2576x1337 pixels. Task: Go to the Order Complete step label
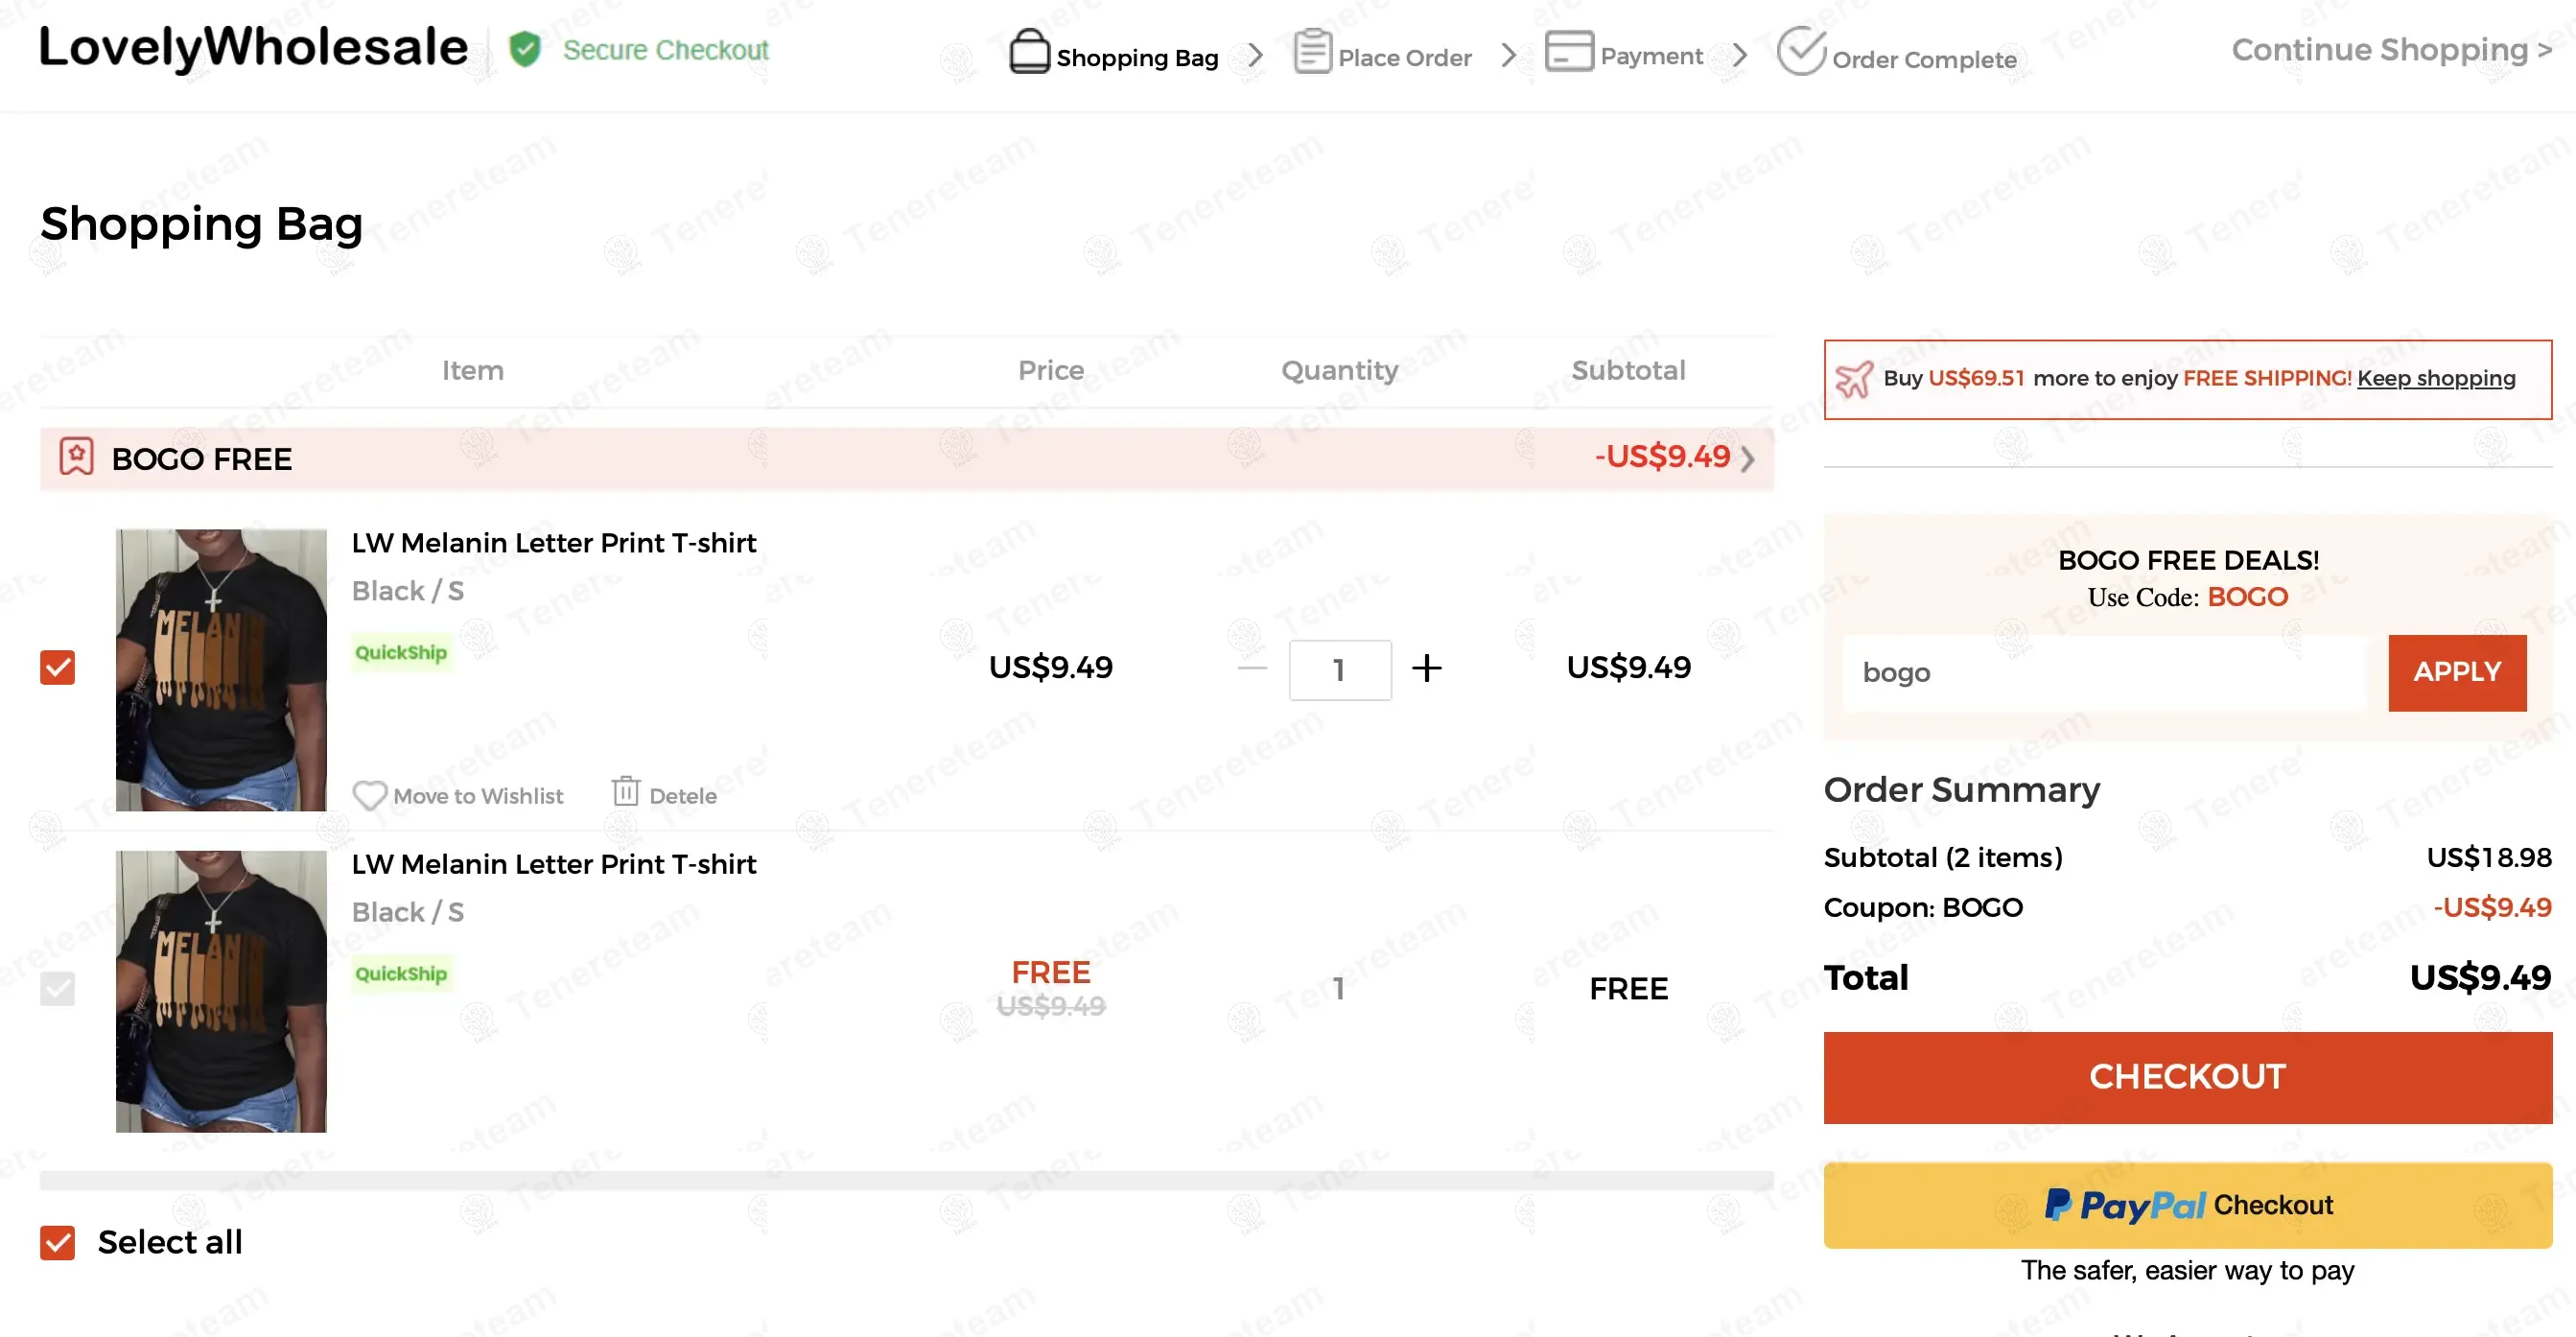(x=1924, y=60)
